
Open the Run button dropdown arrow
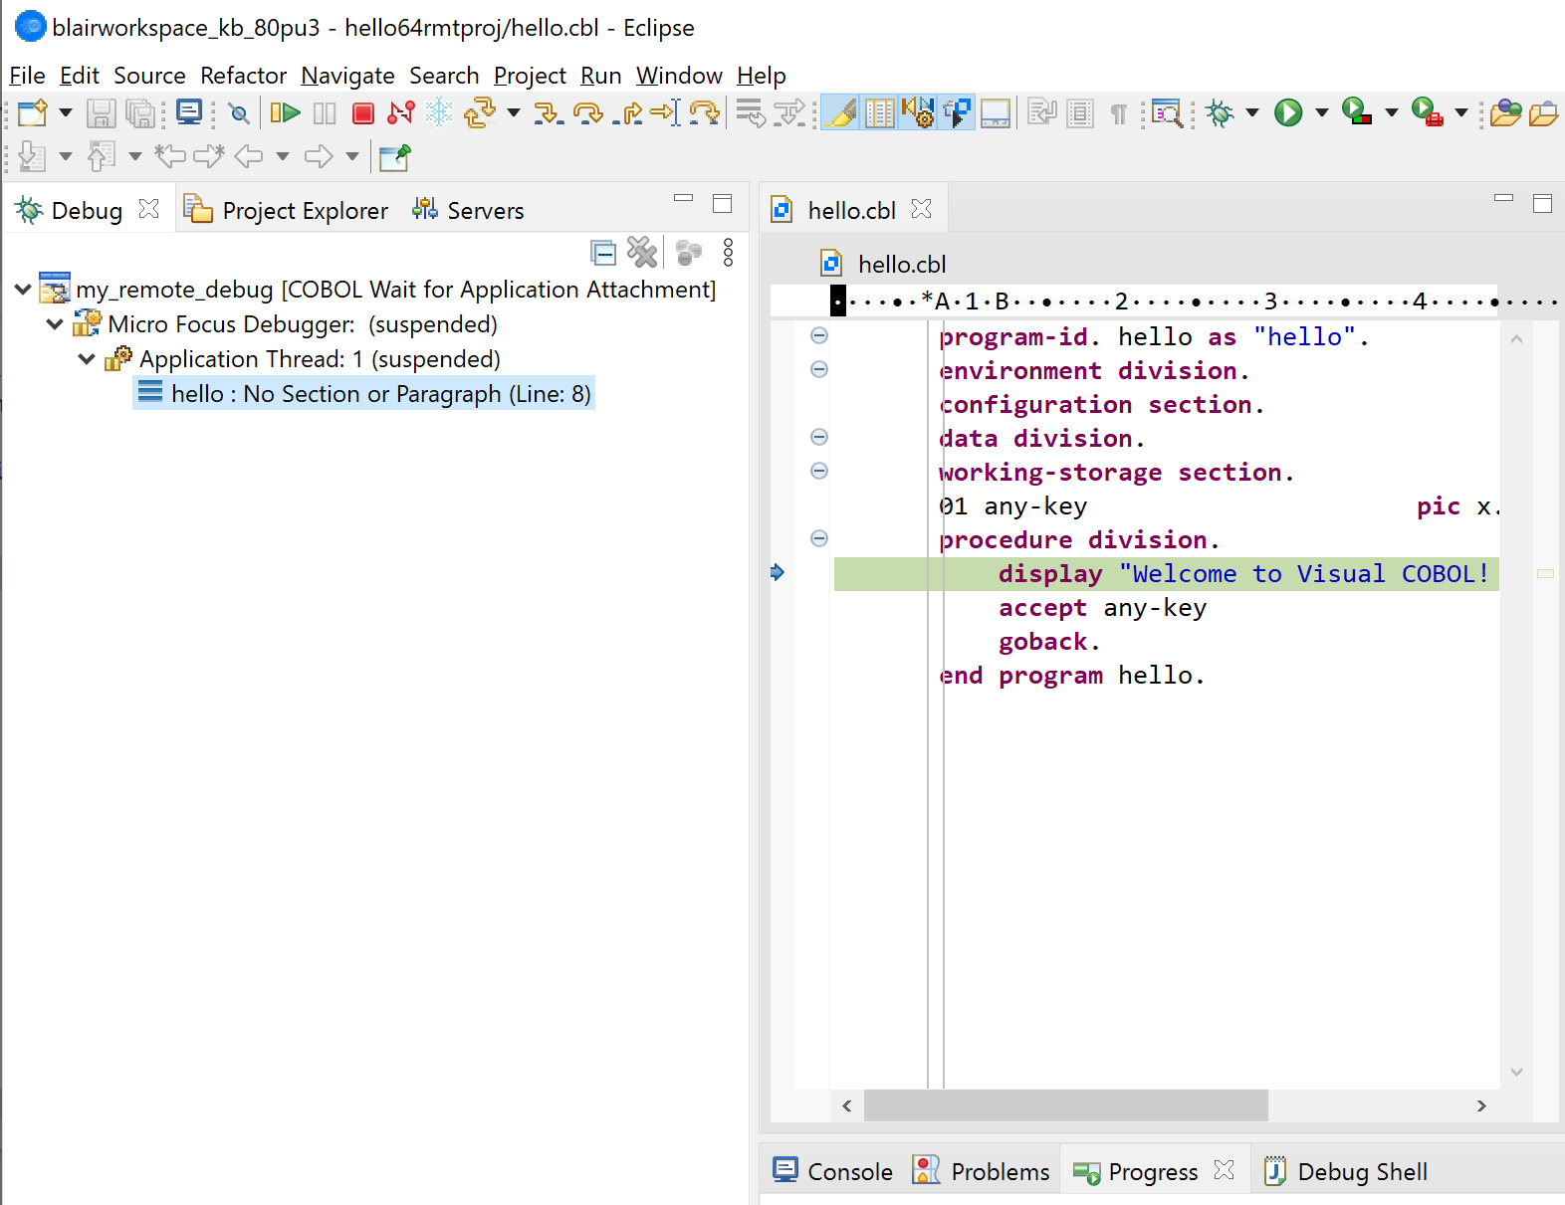click(x=1322, y=113)
